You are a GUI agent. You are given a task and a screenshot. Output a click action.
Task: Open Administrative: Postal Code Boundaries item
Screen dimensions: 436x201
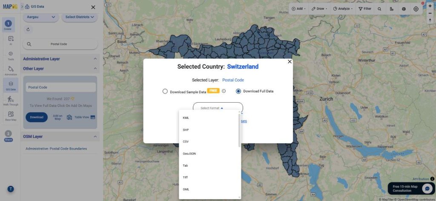point(56,149)
